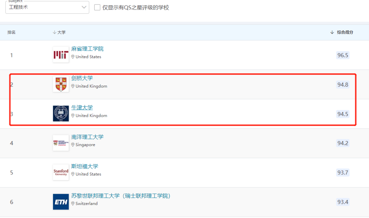Click the location pin icon beside Singapore

(x=73, y=145)
